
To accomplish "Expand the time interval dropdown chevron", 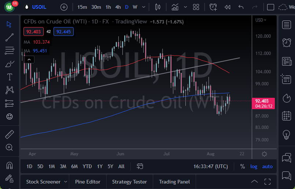I will pos(144,7).
